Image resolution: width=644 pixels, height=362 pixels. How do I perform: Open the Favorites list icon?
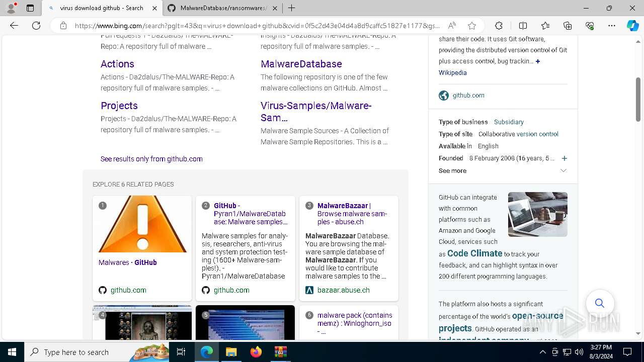545,26
